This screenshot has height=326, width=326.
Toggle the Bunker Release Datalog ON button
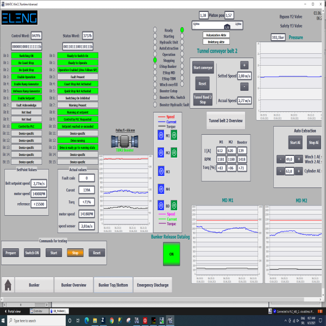(172, 254)
